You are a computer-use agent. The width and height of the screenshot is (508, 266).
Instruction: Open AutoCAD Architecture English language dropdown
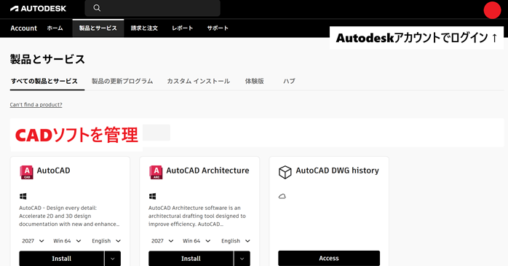(x=236, y=241)
